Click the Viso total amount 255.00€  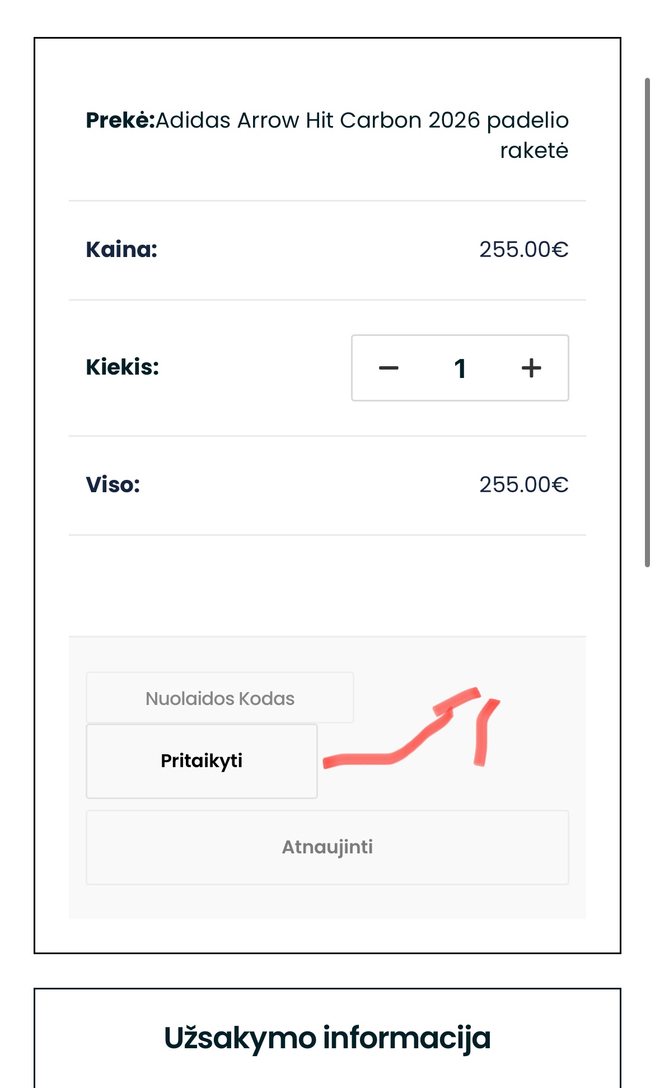[x=523, y=485]
